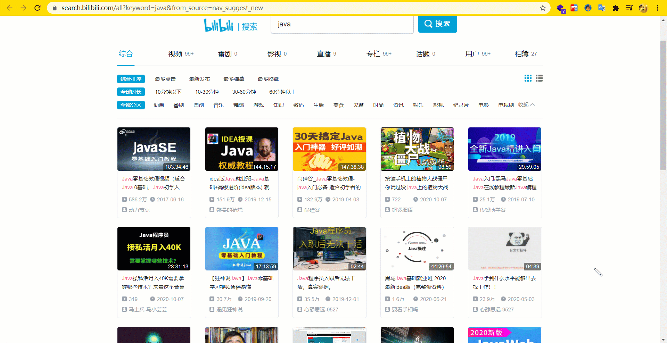The image size is (667, 343).
Task: Open the Chrome profile avatar
Action: coord(643,8)
